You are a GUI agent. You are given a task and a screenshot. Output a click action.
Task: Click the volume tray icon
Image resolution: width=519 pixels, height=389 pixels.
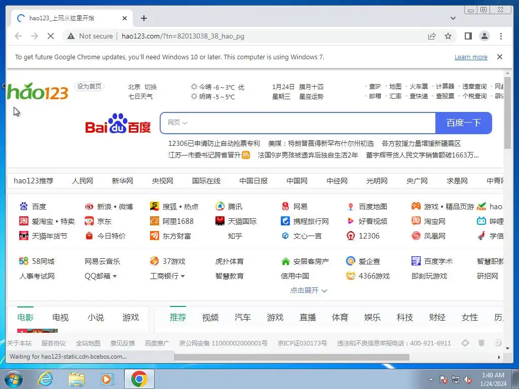click(468, 380)
